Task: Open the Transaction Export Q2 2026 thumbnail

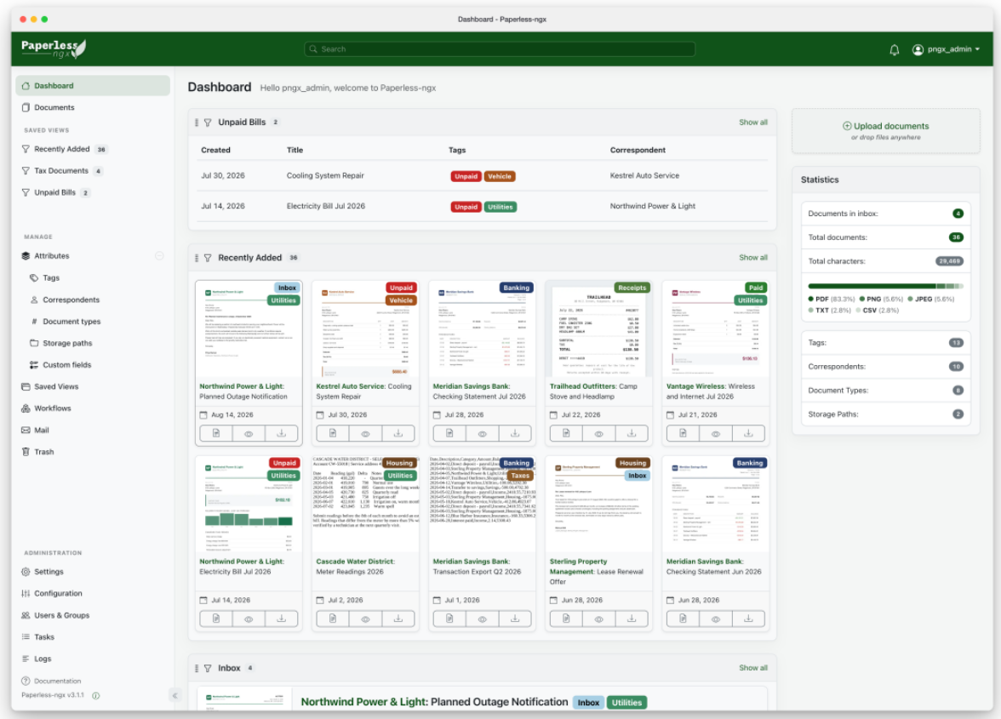Action: [x=482, y=504]
